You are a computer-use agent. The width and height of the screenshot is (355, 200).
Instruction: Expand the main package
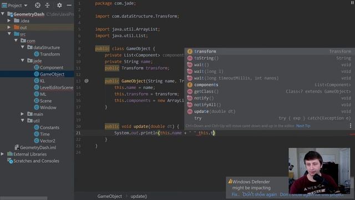(22, 114)
